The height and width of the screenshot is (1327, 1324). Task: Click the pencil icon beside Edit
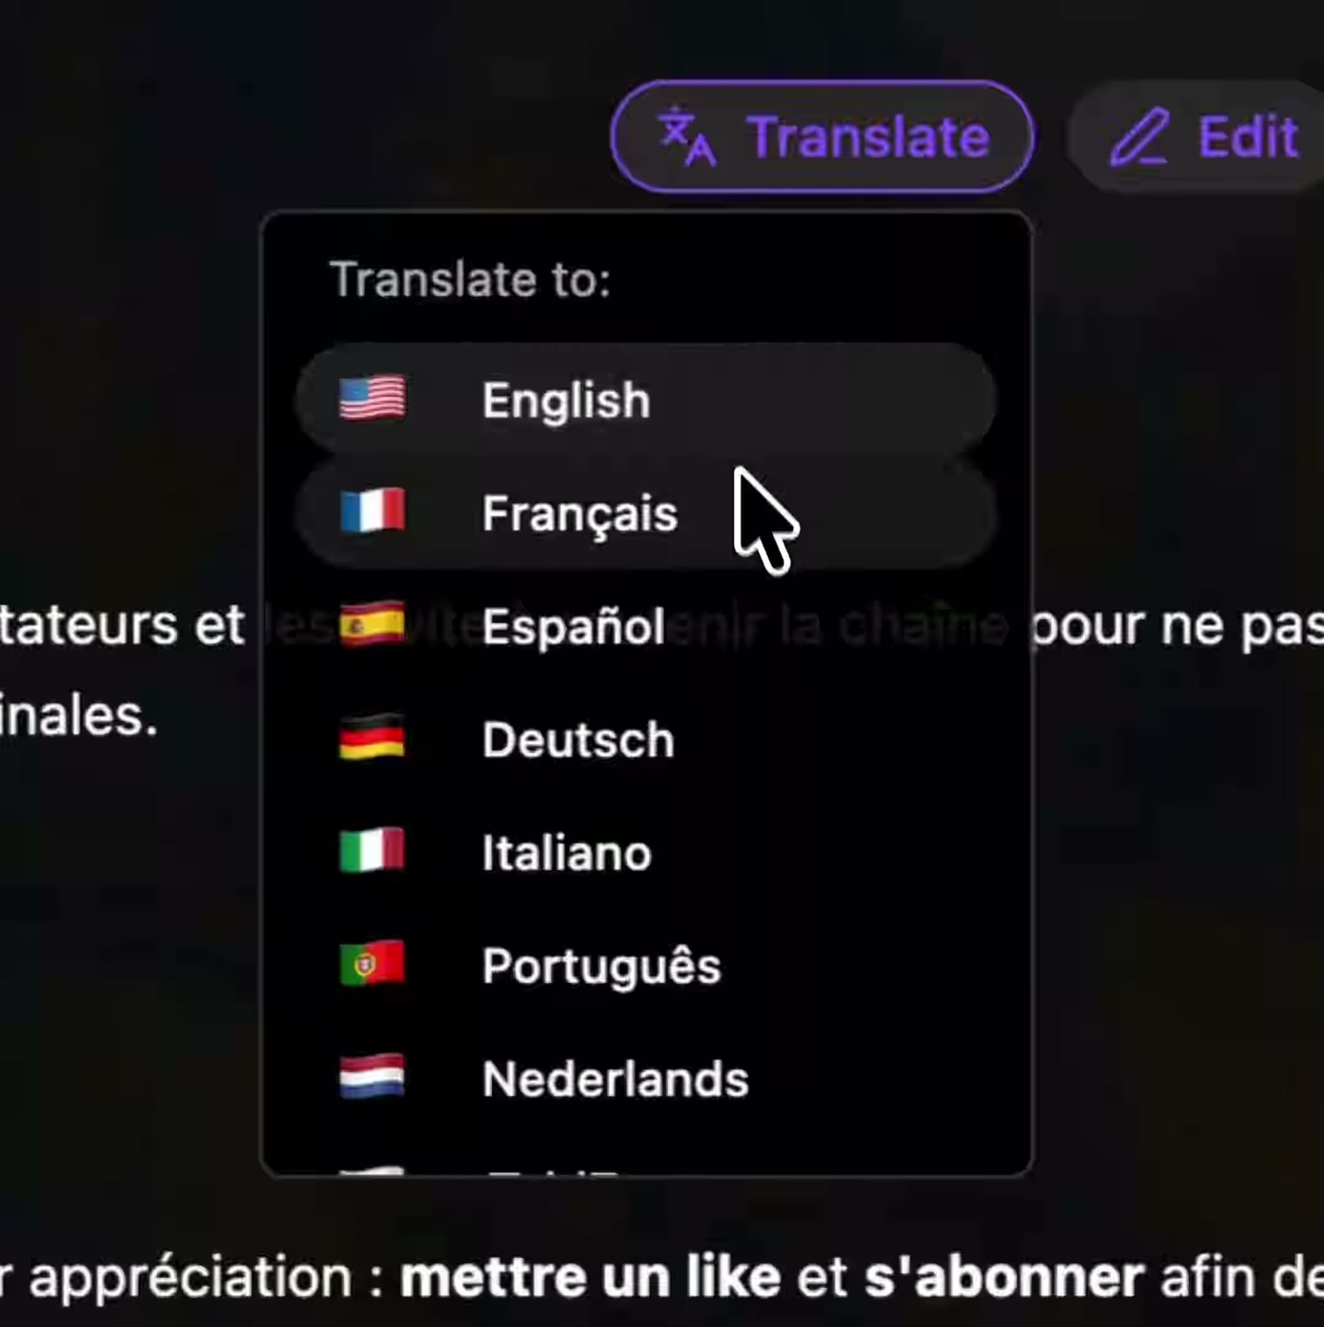click(x=1140, y=136)
